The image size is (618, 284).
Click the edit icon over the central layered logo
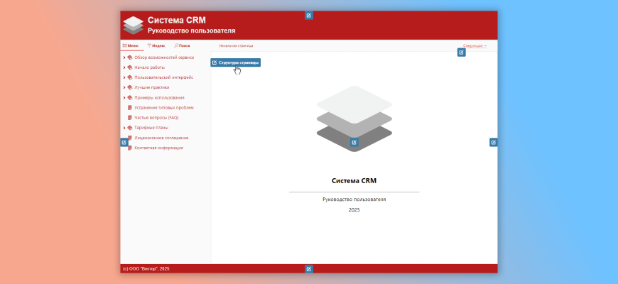pyautogui.click(x=354, y=142)
